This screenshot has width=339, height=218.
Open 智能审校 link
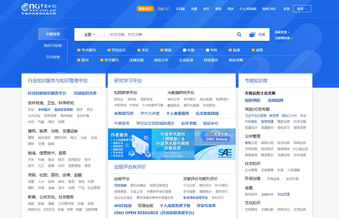pos(211,124)
